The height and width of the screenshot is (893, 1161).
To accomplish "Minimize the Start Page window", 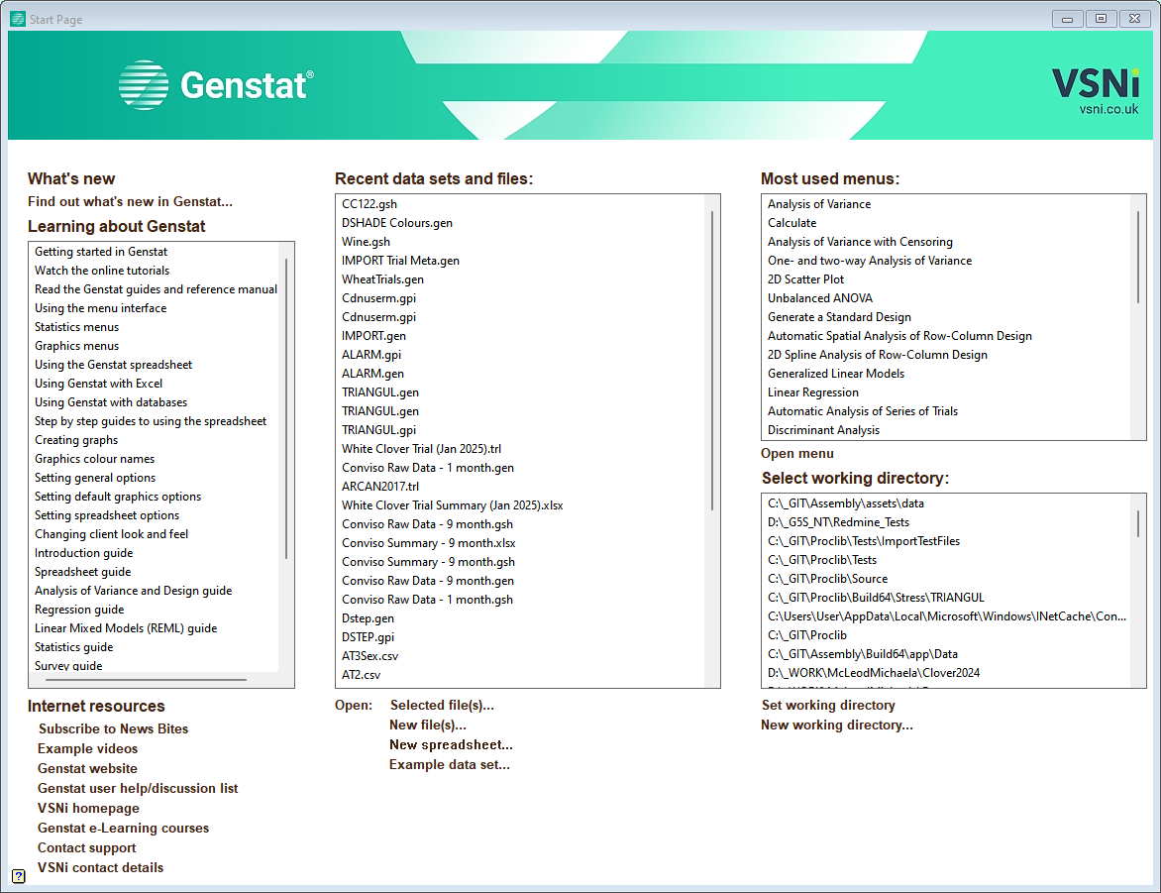I will (x=1067, y=19).
